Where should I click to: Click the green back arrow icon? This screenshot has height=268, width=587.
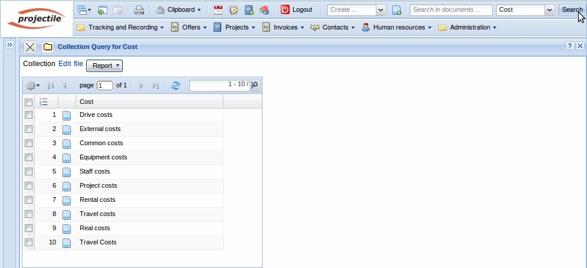(103, 10)
